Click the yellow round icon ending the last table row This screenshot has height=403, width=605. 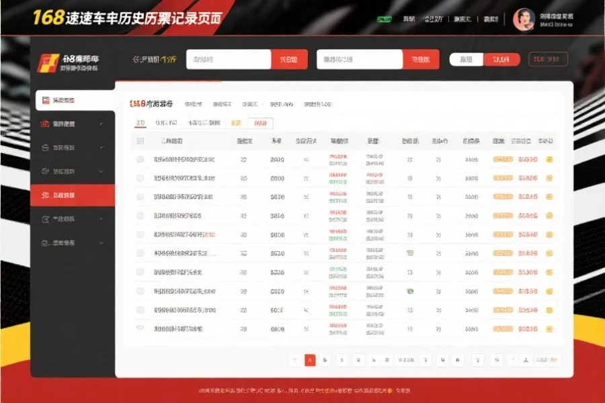[549, 329]
